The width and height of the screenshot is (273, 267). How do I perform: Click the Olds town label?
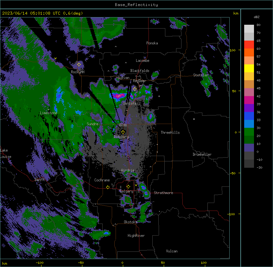tap(123, 125)
